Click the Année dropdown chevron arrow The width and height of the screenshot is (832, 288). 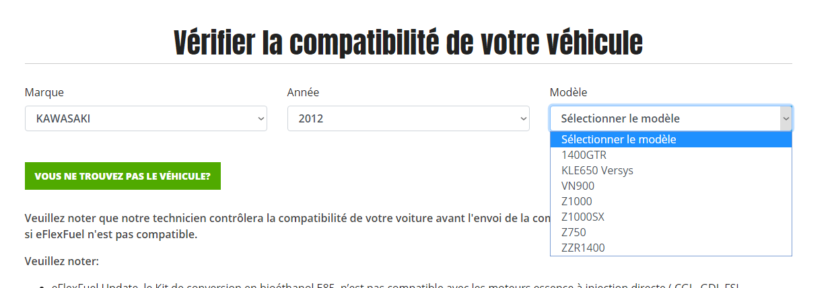click(524, 119)
